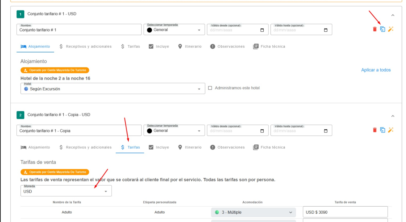Edit the Tarifa de venta USD $ 3090 field
This screenshot has width=406, height=222.
345,212
